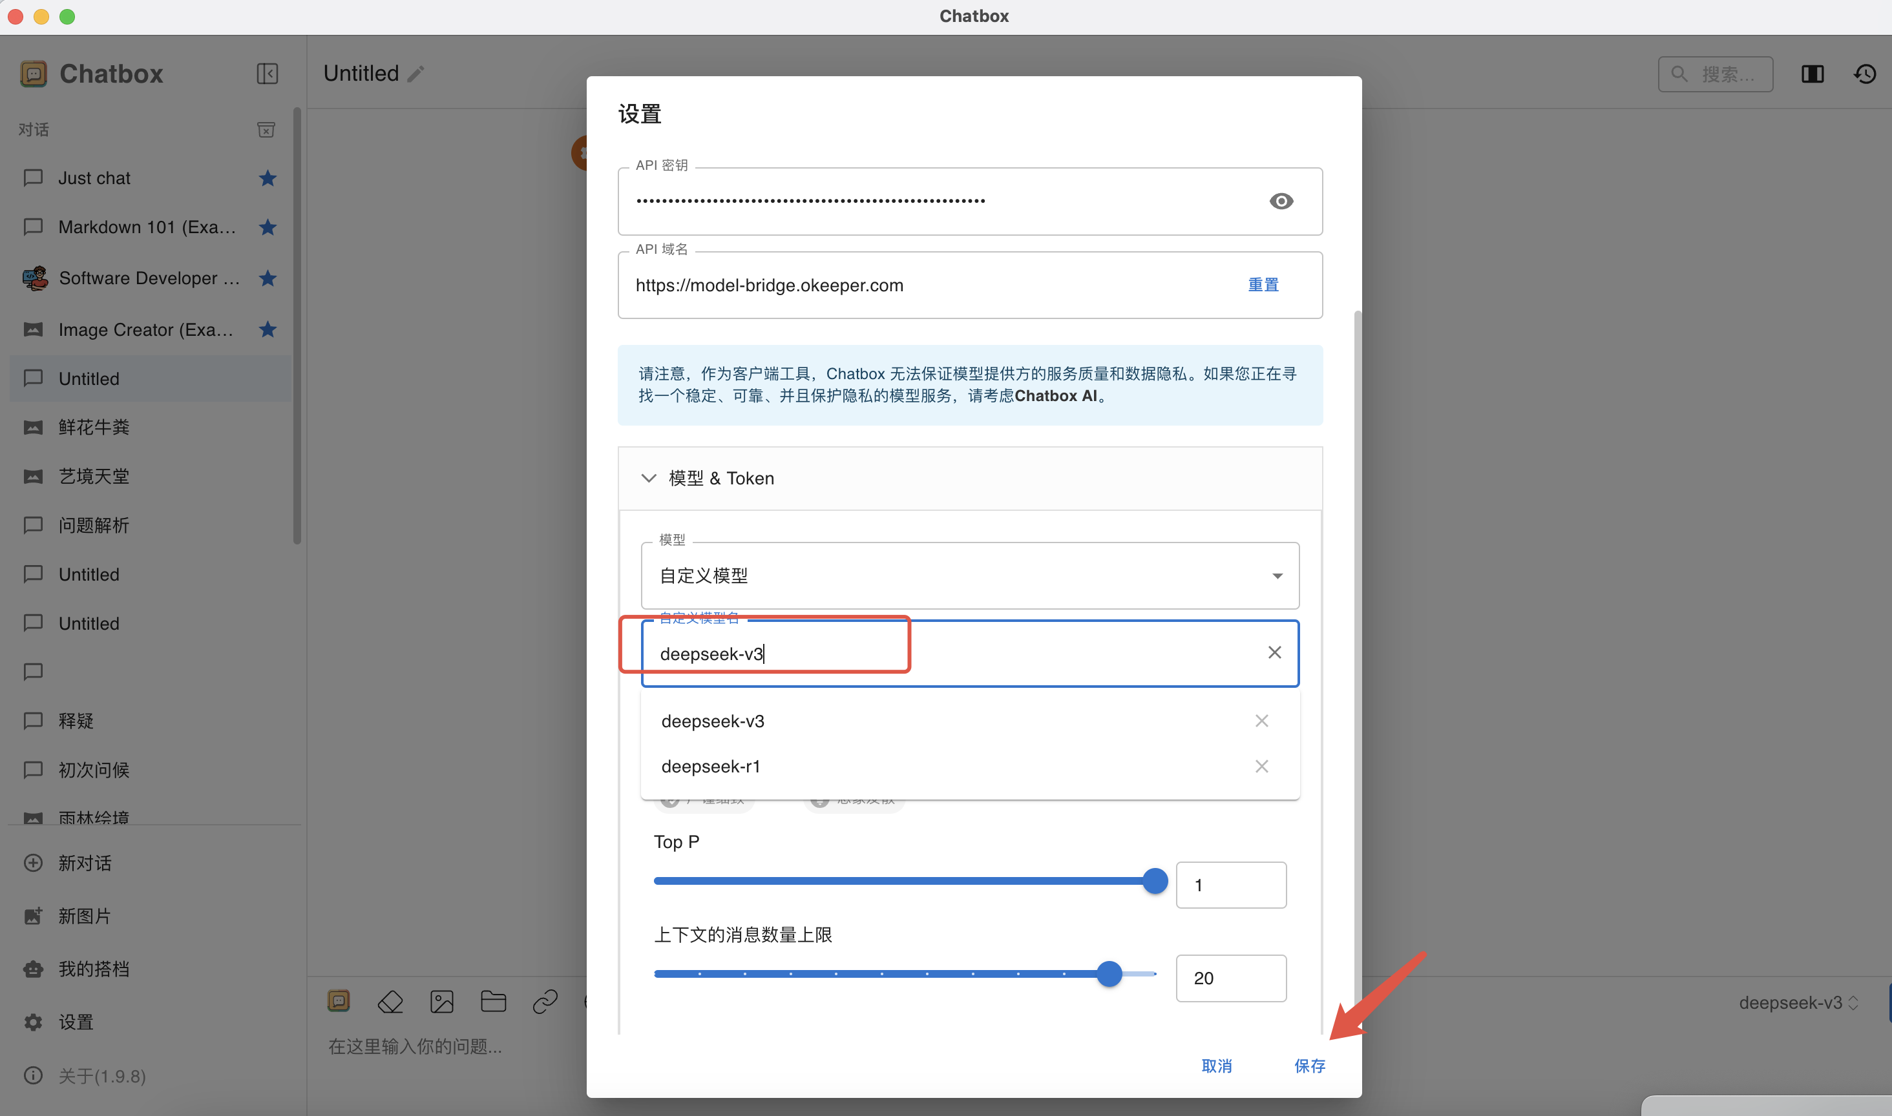Click 重置 to reset API domain

1263,285
